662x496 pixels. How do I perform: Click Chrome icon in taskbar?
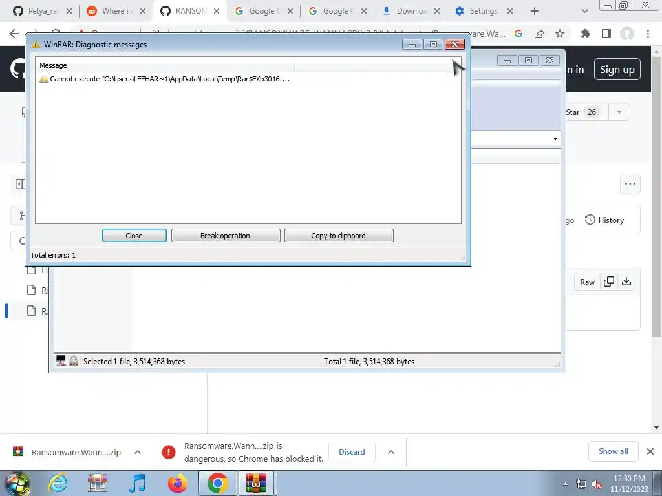point(217,483)
